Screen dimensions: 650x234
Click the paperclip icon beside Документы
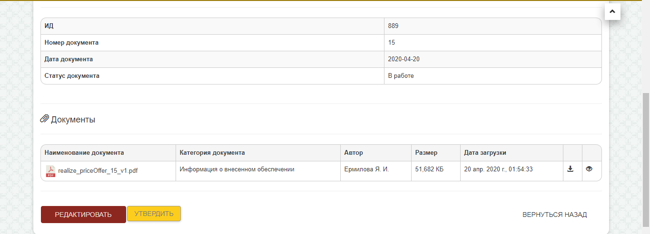pyautogui.click(x=45, y=119)
